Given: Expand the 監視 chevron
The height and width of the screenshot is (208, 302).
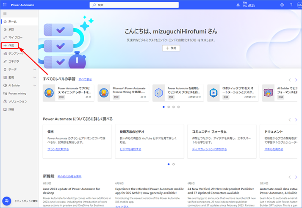Looking at the screenshot, I should [x=34, y=78].
